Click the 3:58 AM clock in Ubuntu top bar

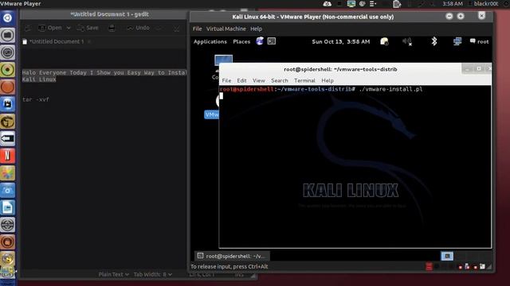453,3
